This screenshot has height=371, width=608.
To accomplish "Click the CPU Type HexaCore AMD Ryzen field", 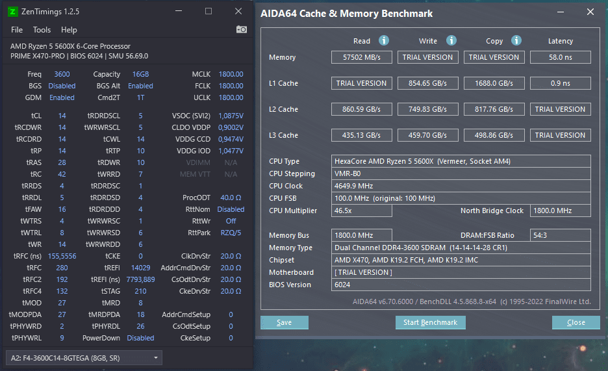I will (x=461, y=161).
